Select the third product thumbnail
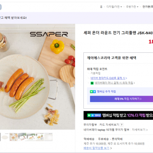153x153 pixels. [x=22, y=137]
